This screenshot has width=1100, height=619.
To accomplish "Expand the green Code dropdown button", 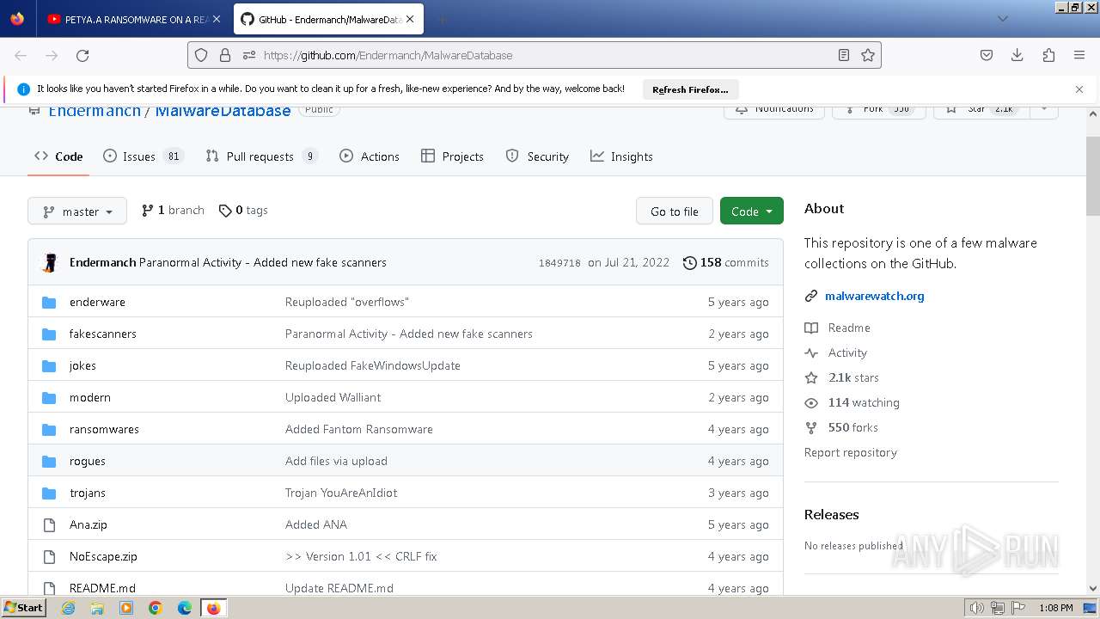I will tap(752, 211).
